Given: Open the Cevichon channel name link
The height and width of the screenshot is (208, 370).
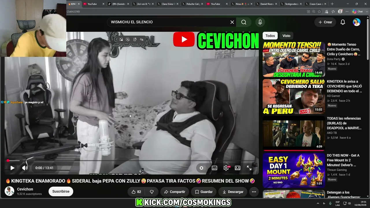Looking at the screenshot, I should (25, 189).
